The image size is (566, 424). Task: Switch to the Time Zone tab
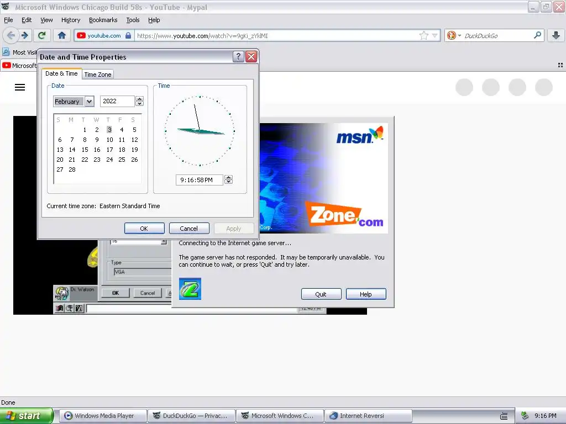pos(97,75)
